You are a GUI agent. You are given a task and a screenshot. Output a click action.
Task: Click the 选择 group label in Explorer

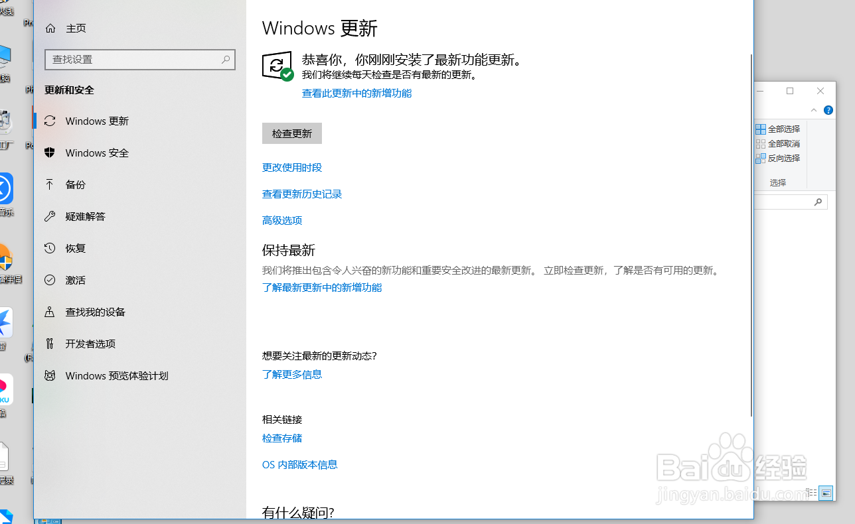[x=778, y=182]
